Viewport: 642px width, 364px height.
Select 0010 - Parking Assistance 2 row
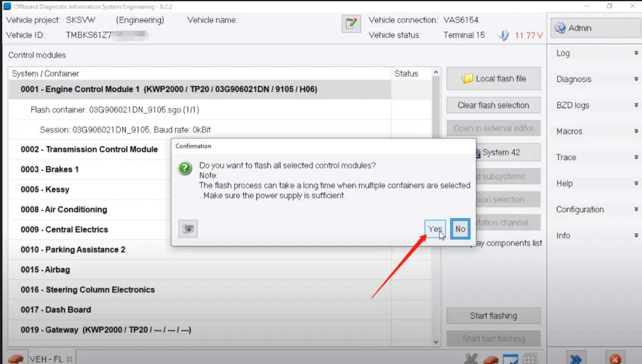(x=200, y=250)
